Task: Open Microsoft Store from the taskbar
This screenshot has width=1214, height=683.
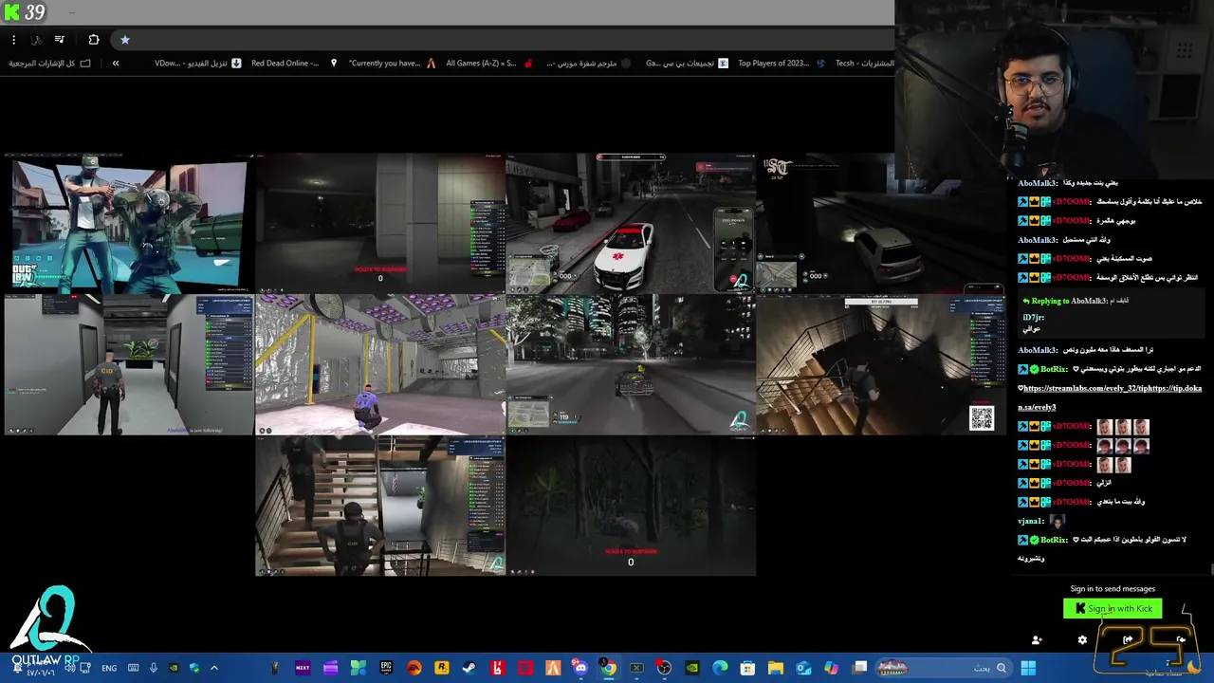Action: coord(747,668)
